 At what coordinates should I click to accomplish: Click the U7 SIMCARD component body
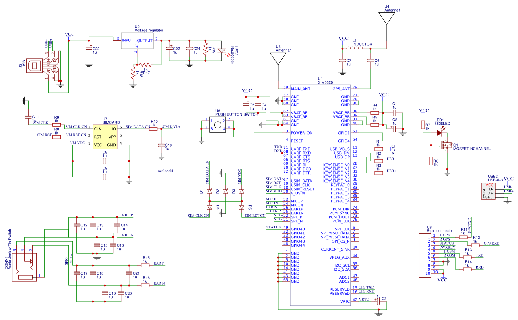click(105, 137)
